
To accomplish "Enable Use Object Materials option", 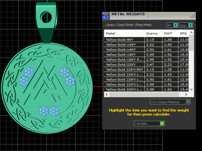I will coord(170,102).
